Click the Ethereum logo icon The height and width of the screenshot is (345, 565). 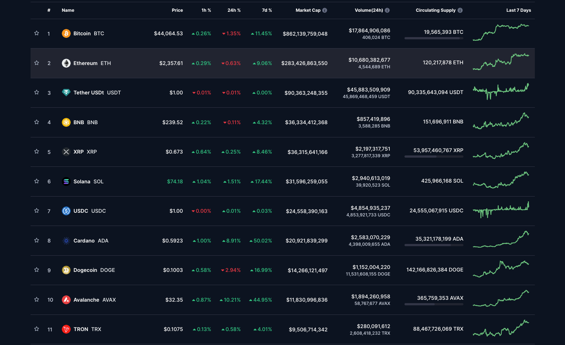66,63
